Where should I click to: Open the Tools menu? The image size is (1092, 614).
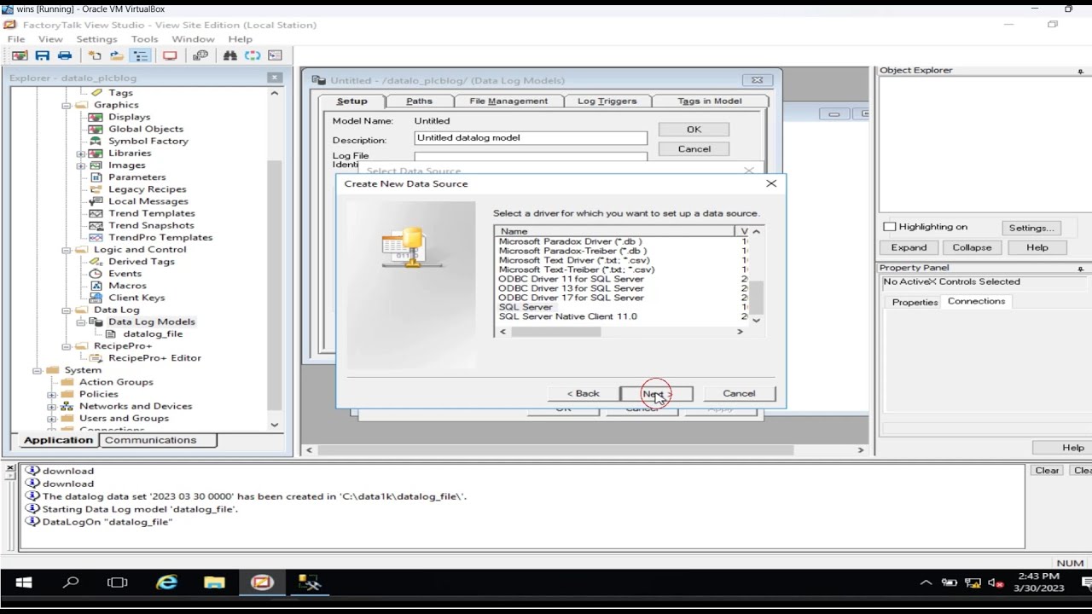[144, 39]
